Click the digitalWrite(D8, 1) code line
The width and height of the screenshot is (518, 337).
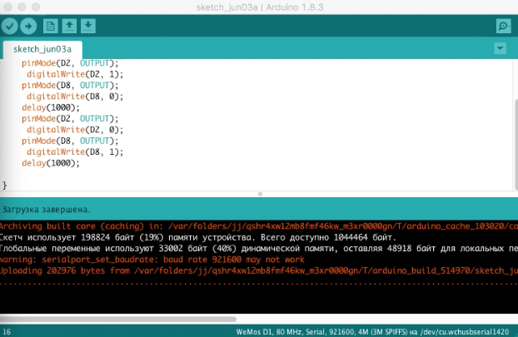tap(75, 152)
